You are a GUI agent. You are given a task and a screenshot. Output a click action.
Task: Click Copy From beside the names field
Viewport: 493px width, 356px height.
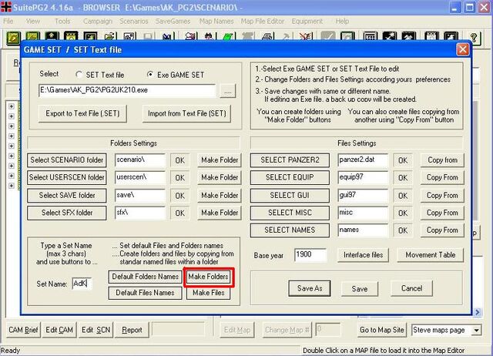[442, 230]
